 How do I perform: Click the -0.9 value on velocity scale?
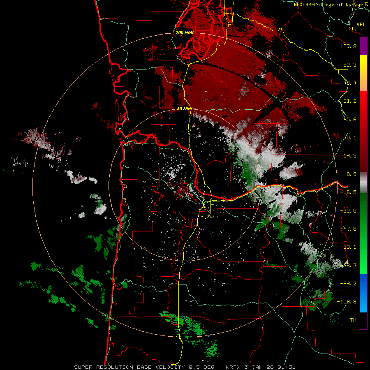350,174
